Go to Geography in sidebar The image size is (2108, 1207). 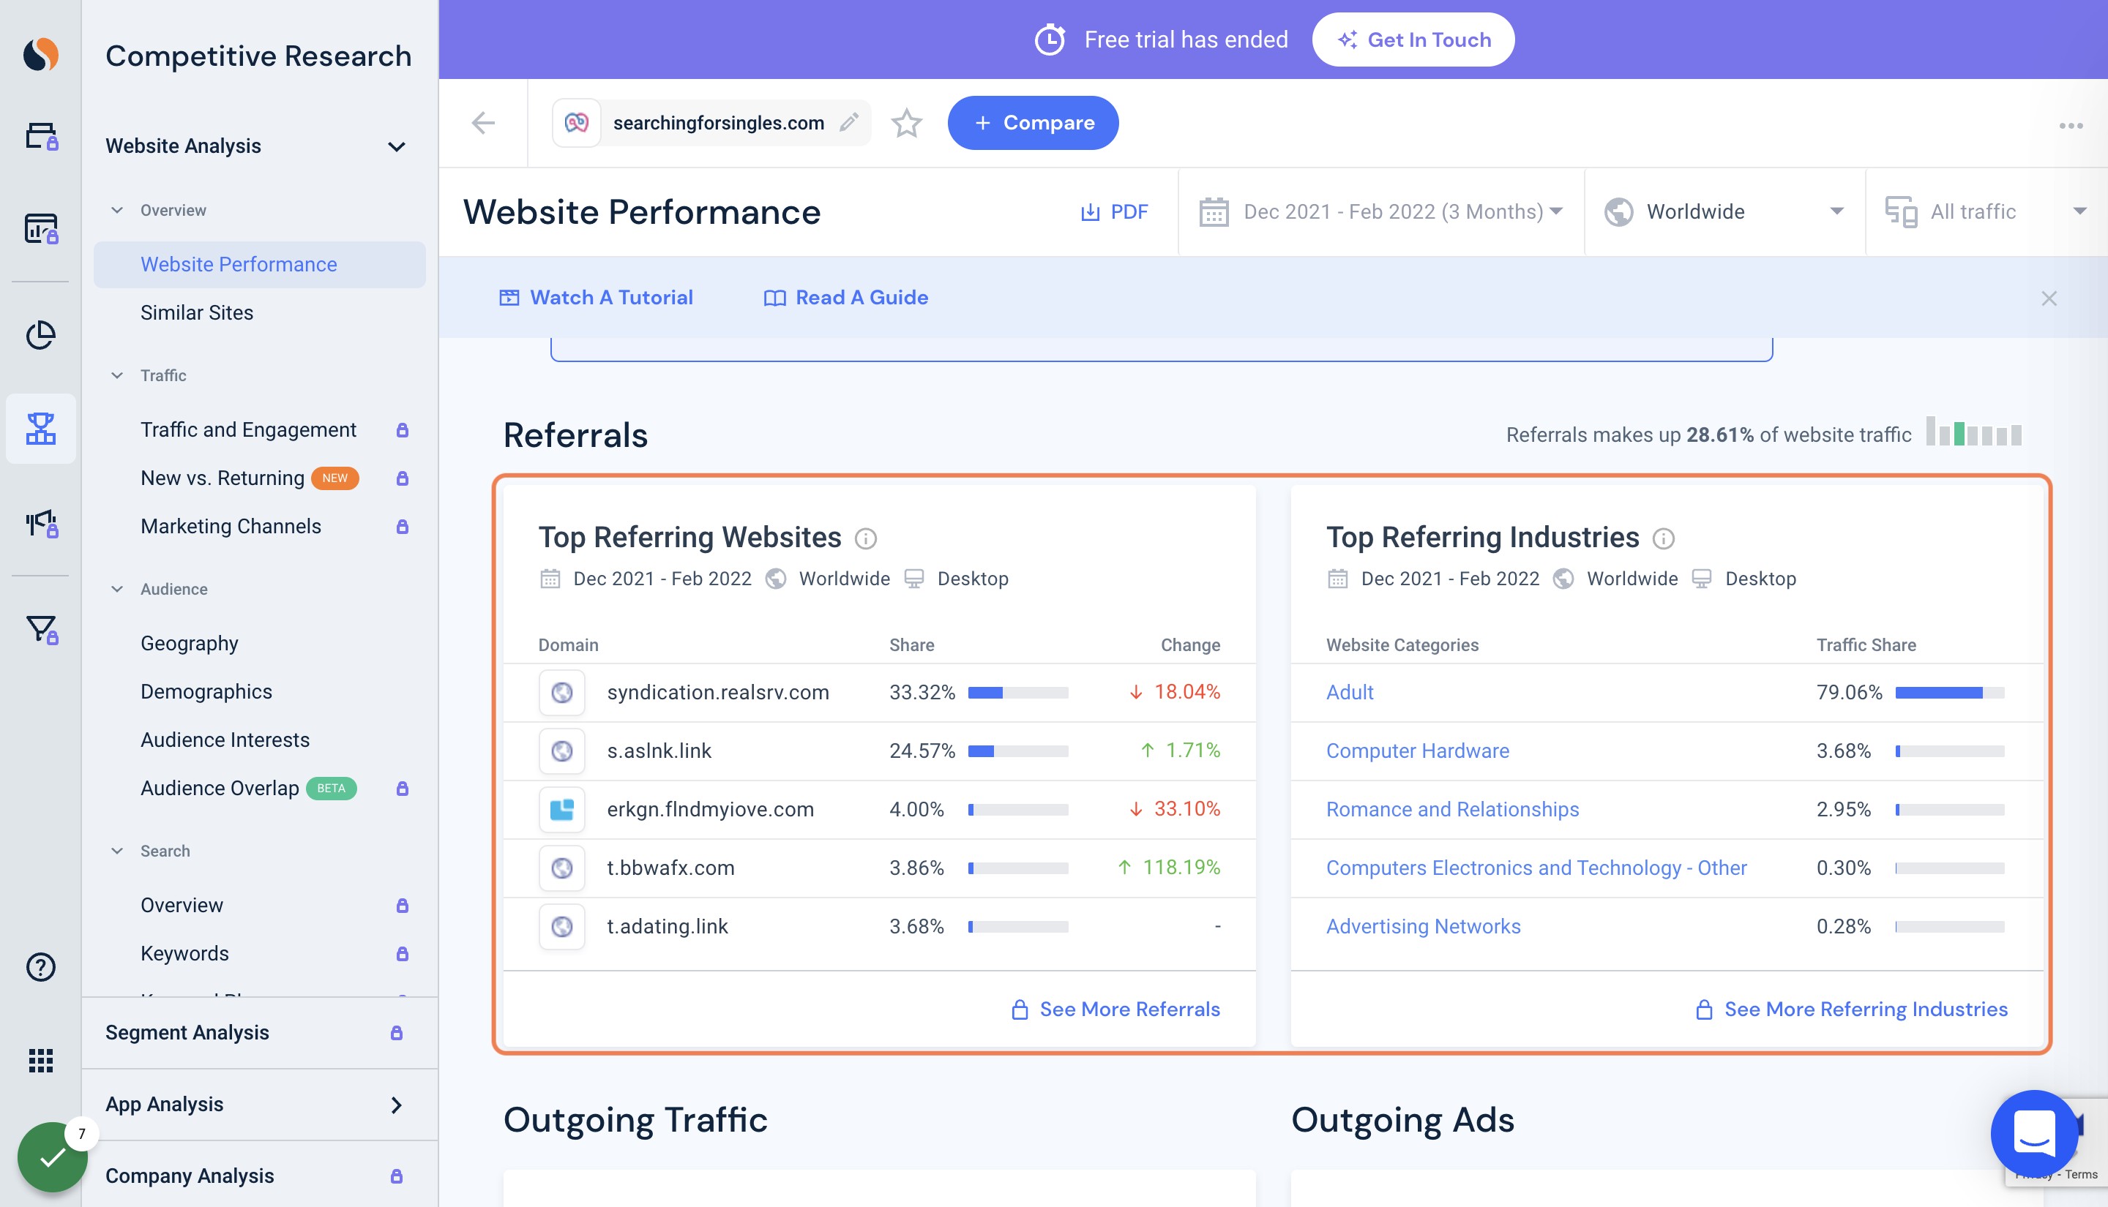click(189, 643)
